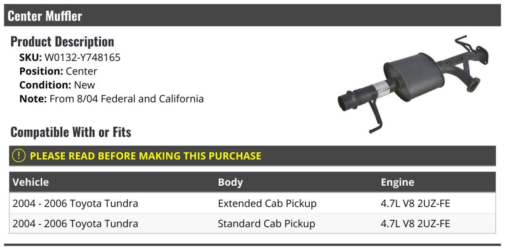Screen dimensions: 505x250
Task: Open the PLEASE READ BEFORE MAKING THIS PURCHASE banner
Action: [x=252, y=156]
